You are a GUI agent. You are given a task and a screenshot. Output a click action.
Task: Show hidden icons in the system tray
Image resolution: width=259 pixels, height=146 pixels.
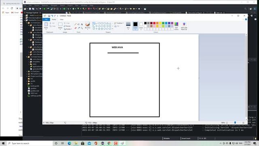coord(221,143)
